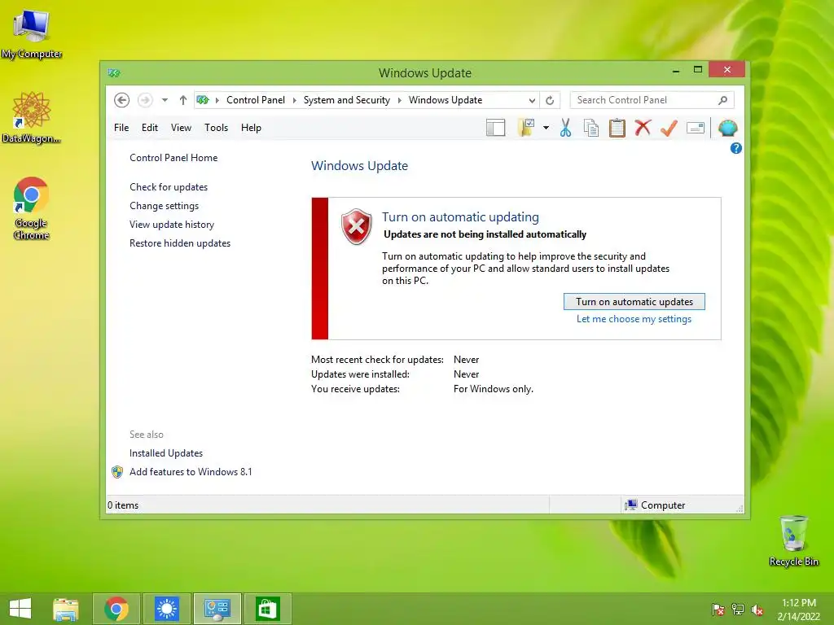The height and width of the screenshot is (625, 834).
Task: Refresh the Windows Update page
Action: pyautogui.click(x=550, y=100)
